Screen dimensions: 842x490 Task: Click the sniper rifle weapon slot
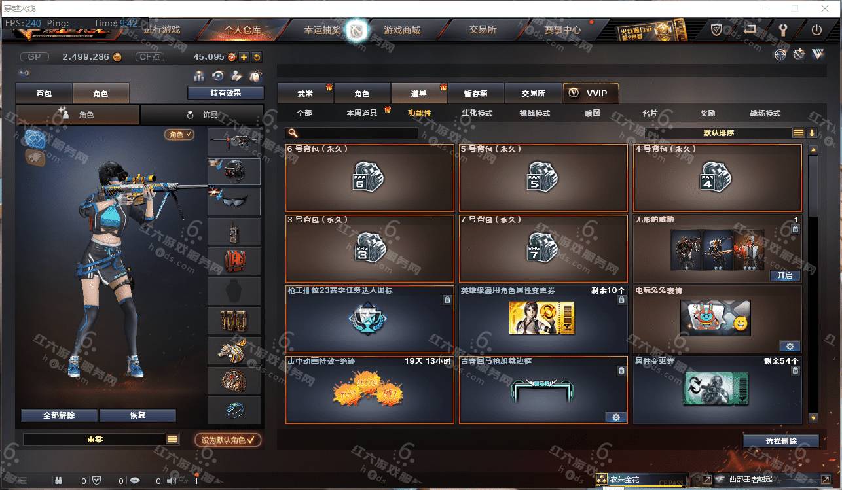[234, 141]
